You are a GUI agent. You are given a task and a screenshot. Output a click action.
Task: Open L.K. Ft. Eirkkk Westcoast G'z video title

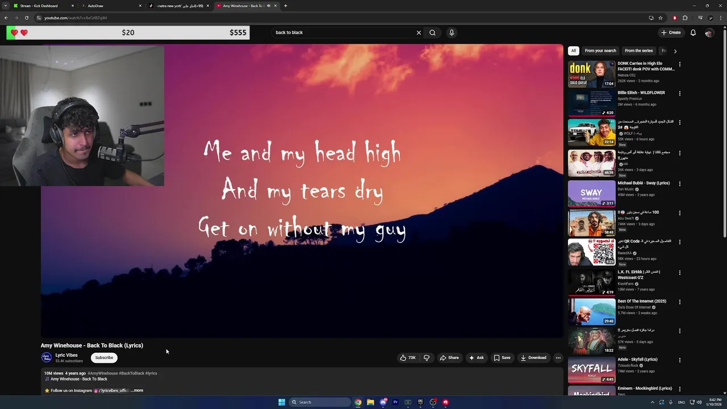pos(638,274)
